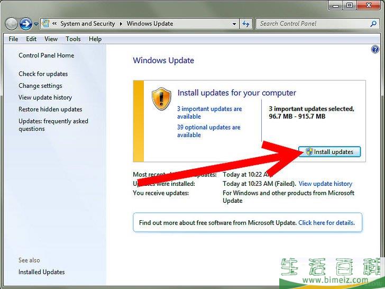The height and width of the screenshot is (289, 385).
Task: Open the Edit menu
Action: [x=31, y=39]
